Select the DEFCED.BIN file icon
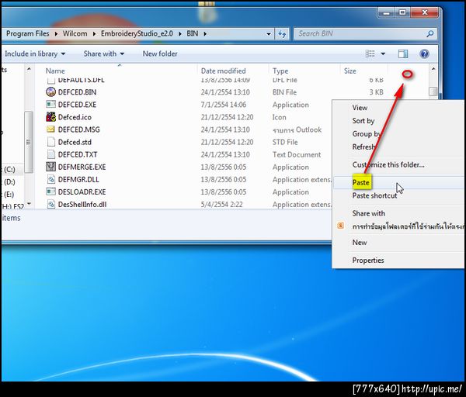The height and width of the screenshot is (397, 466). (50, 92)
